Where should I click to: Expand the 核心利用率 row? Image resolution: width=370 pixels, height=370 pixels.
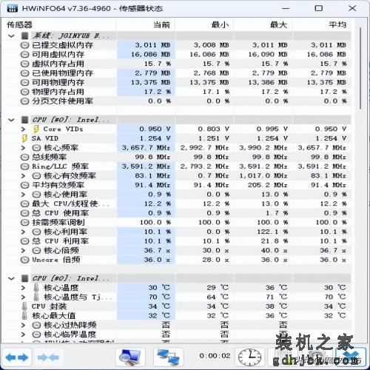coord(23,232)
